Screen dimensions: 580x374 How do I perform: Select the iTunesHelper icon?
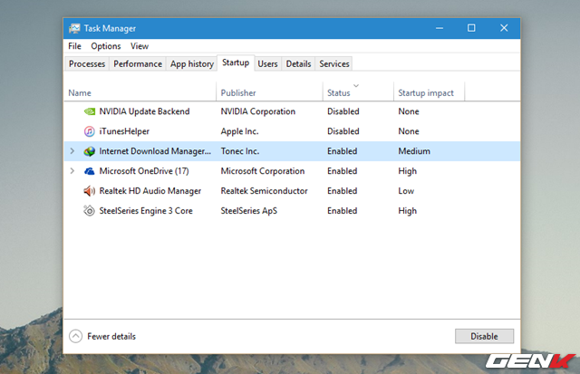point(89,131)
